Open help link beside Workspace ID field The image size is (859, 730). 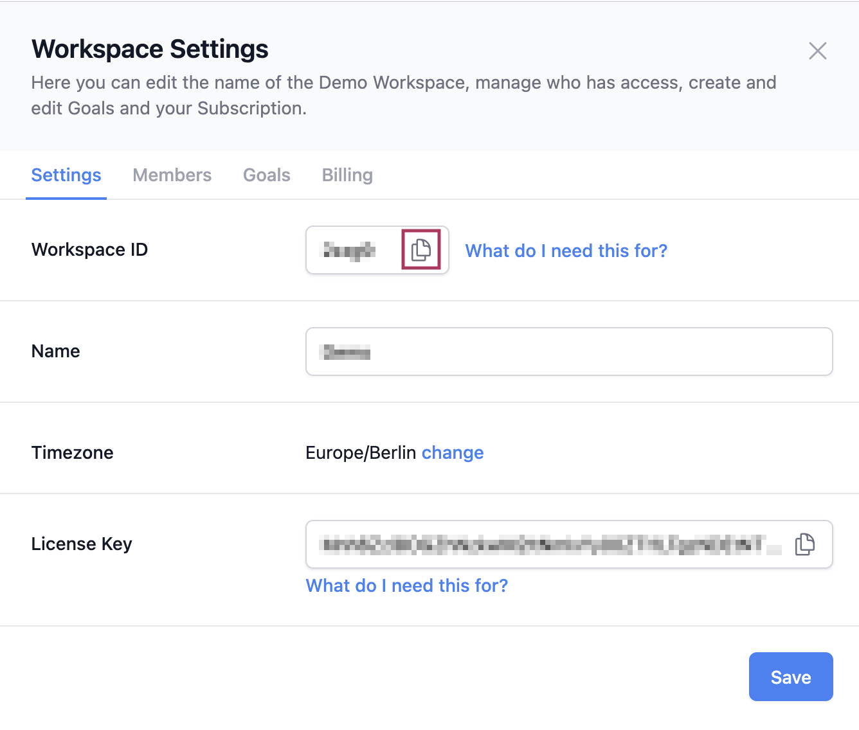[566, 251]
